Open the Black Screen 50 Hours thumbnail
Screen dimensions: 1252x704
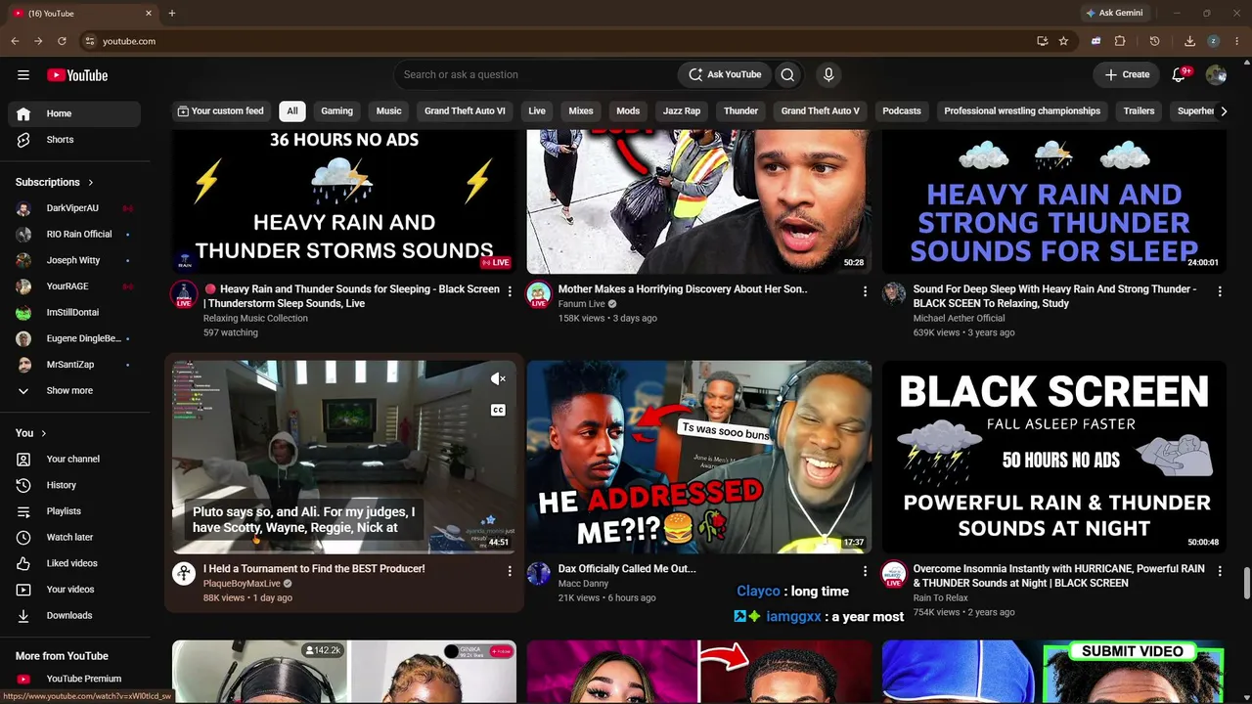(1054, 457)
